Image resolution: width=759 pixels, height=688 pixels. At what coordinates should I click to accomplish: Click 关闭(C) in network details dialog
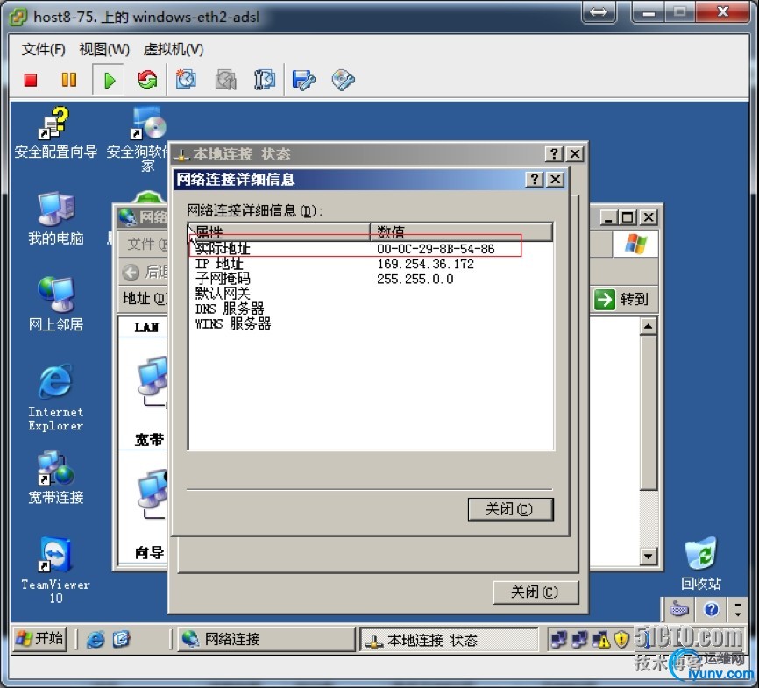(510, 509)
